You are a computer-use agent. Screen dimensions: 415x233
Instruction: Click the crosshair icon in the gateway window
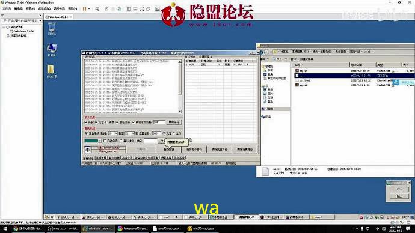pos(88,150)
